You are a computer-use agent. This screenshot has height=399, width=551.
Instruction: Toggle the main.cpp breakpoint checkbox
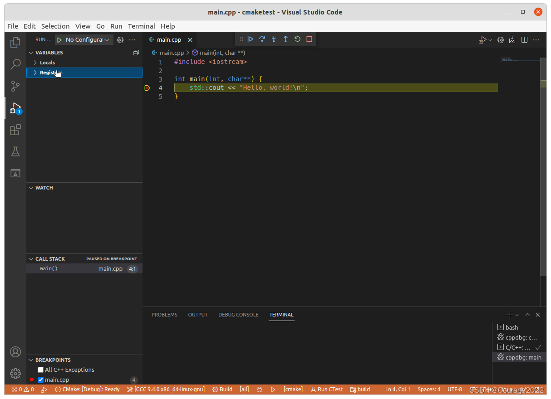tap(40, 380)
